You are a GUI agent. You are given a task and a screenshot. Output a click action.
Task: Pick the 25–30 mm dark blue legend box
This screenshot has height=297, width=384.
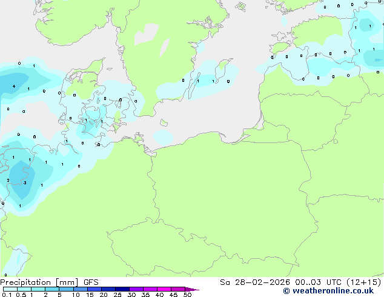tap(122, 289)
